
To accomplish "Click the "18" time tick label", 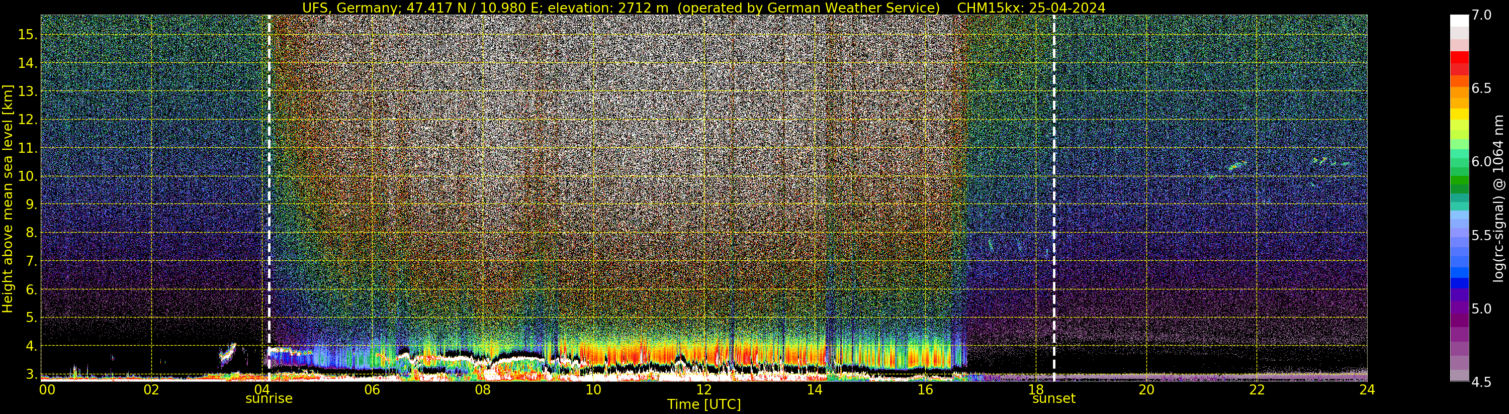I will coord(1036,390).
